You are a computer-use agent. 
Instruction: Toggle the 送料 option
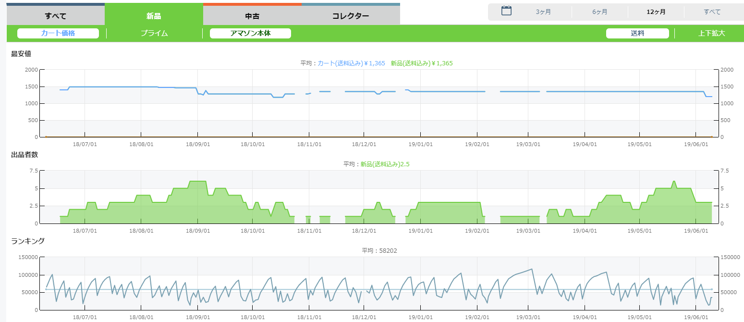pyautogui.click(x=637, y=33)
